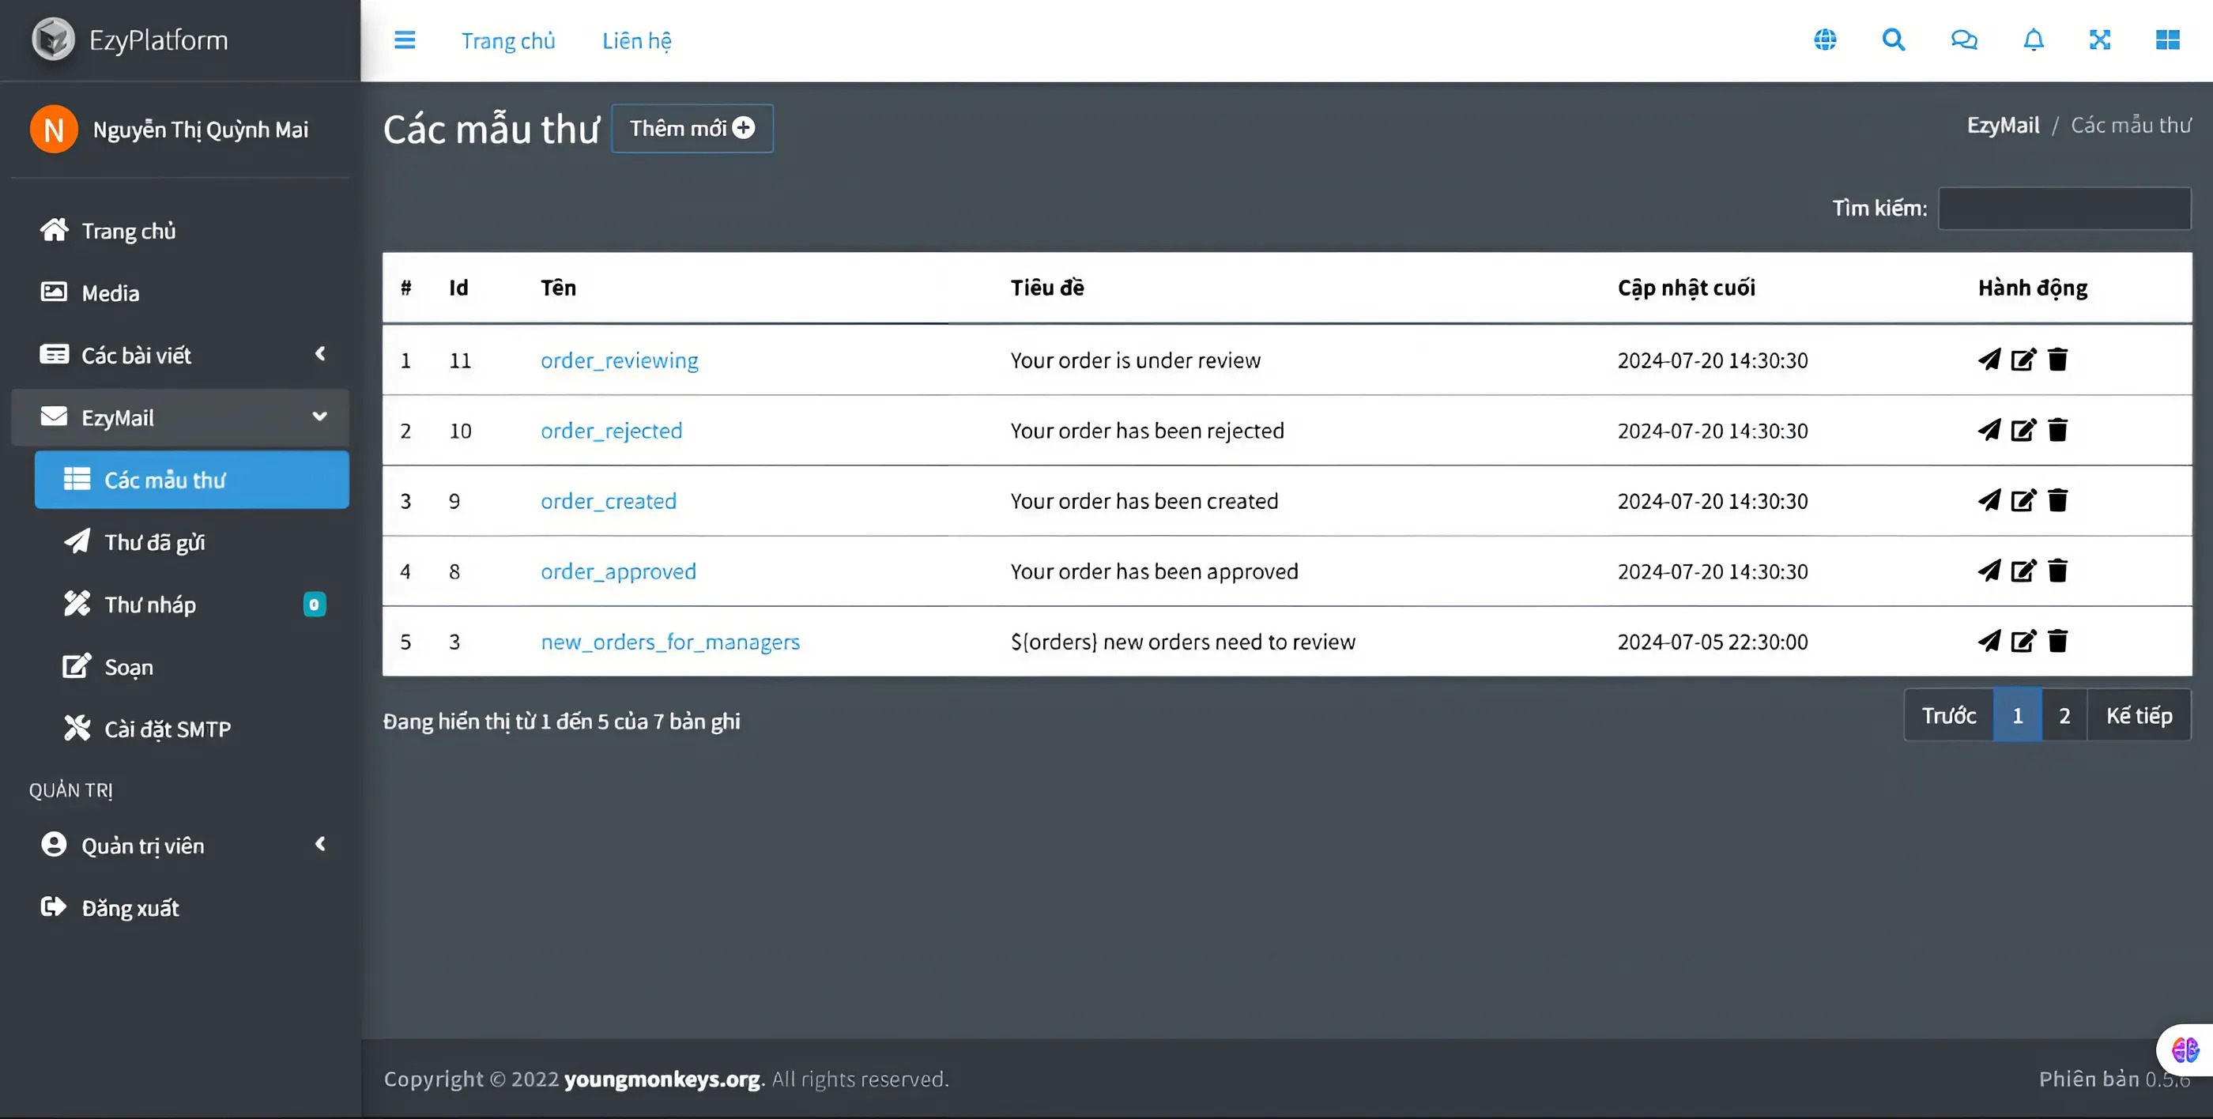Screen dimensions: 2213x1119
Task: Open Soạn compose page
Action: 191,666
